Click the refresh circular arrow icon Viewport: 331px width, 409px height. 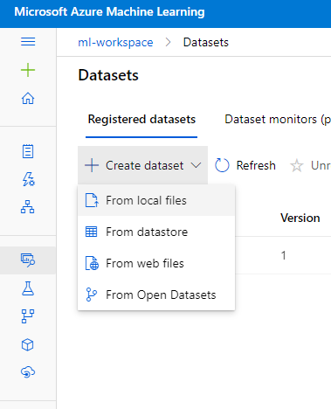pyautogui.click(x=222, y=165)
